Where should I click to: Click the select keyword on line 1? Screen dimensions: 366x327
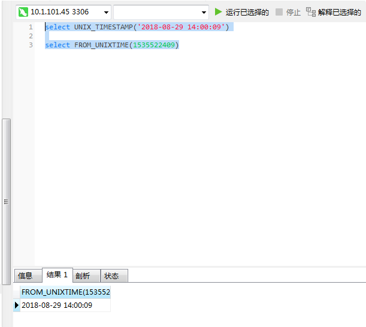[x=58, y=27]
